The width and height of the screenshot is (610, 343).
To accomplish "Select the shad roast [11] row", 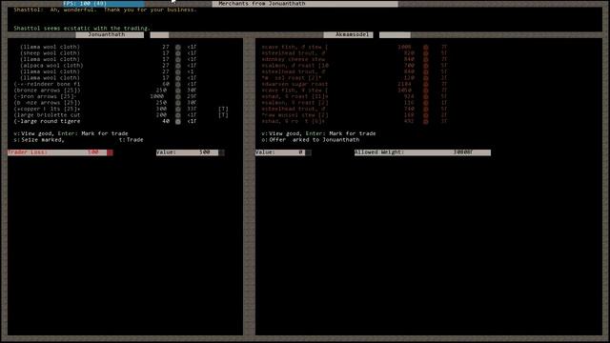I will coord(355,97).
